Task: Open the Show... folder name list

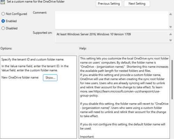Action: pos(50,78)
